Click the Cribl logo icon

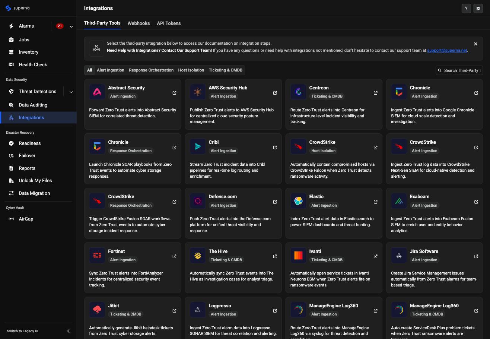pos(198,146)
